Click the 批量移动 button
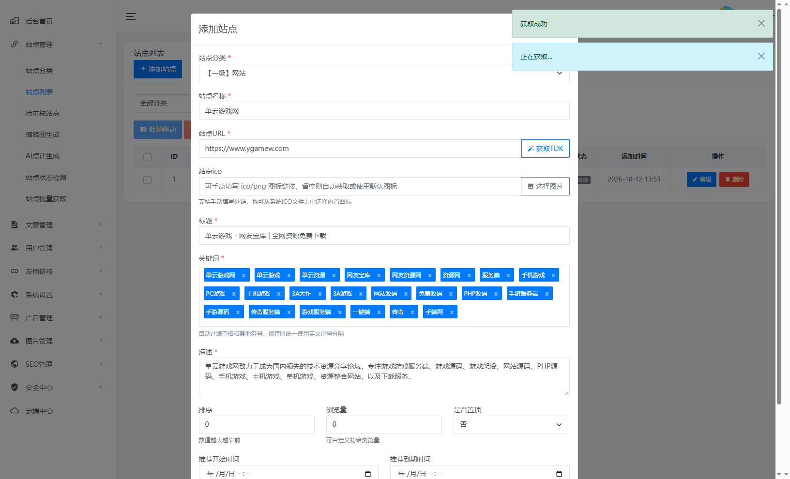Image resolution: width=790 pixels, height=479 pixels. (x=158, y=130)
